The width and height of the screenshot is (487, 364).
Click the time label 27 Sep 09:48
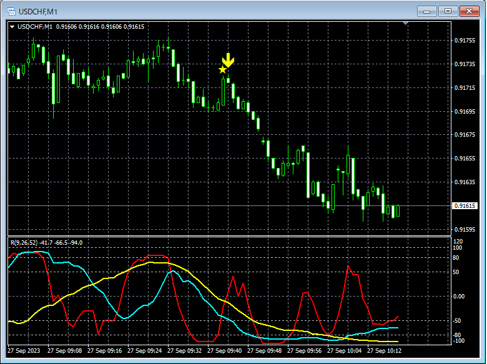(x=265, y=351)
